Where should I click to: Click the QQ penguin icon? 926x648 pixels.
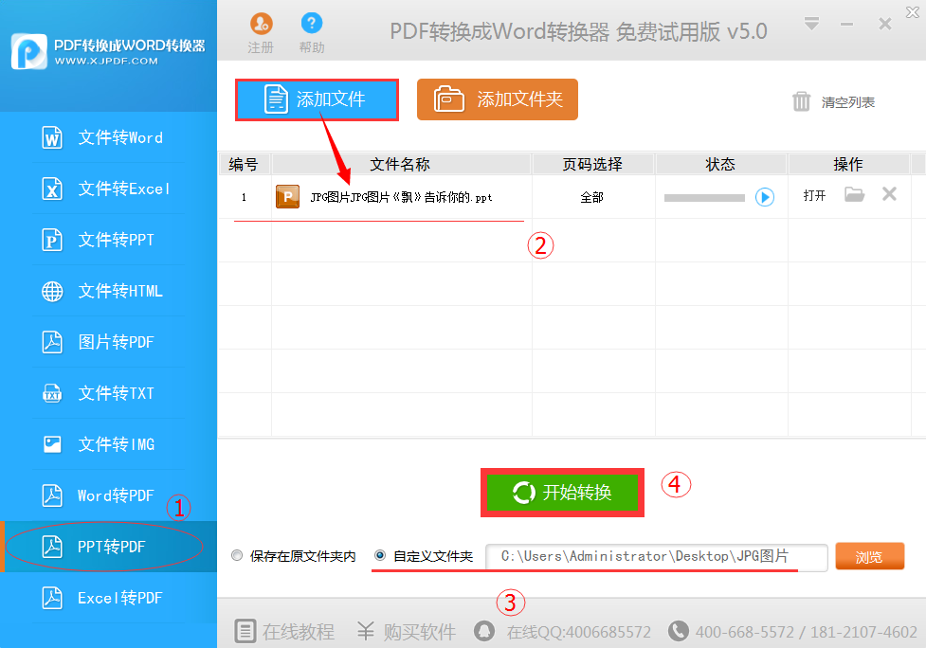(484, 631)
